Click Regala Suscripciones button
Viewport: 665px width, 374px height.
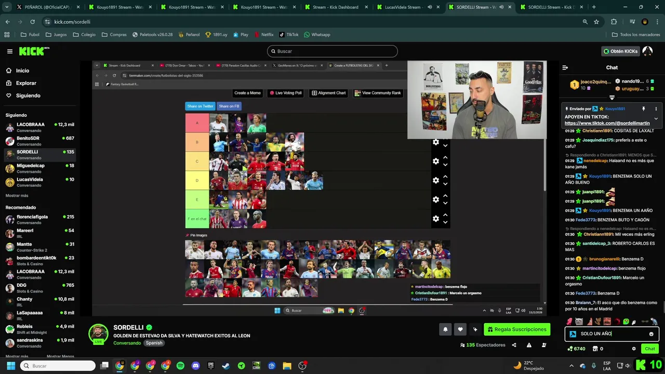(517, 329)
